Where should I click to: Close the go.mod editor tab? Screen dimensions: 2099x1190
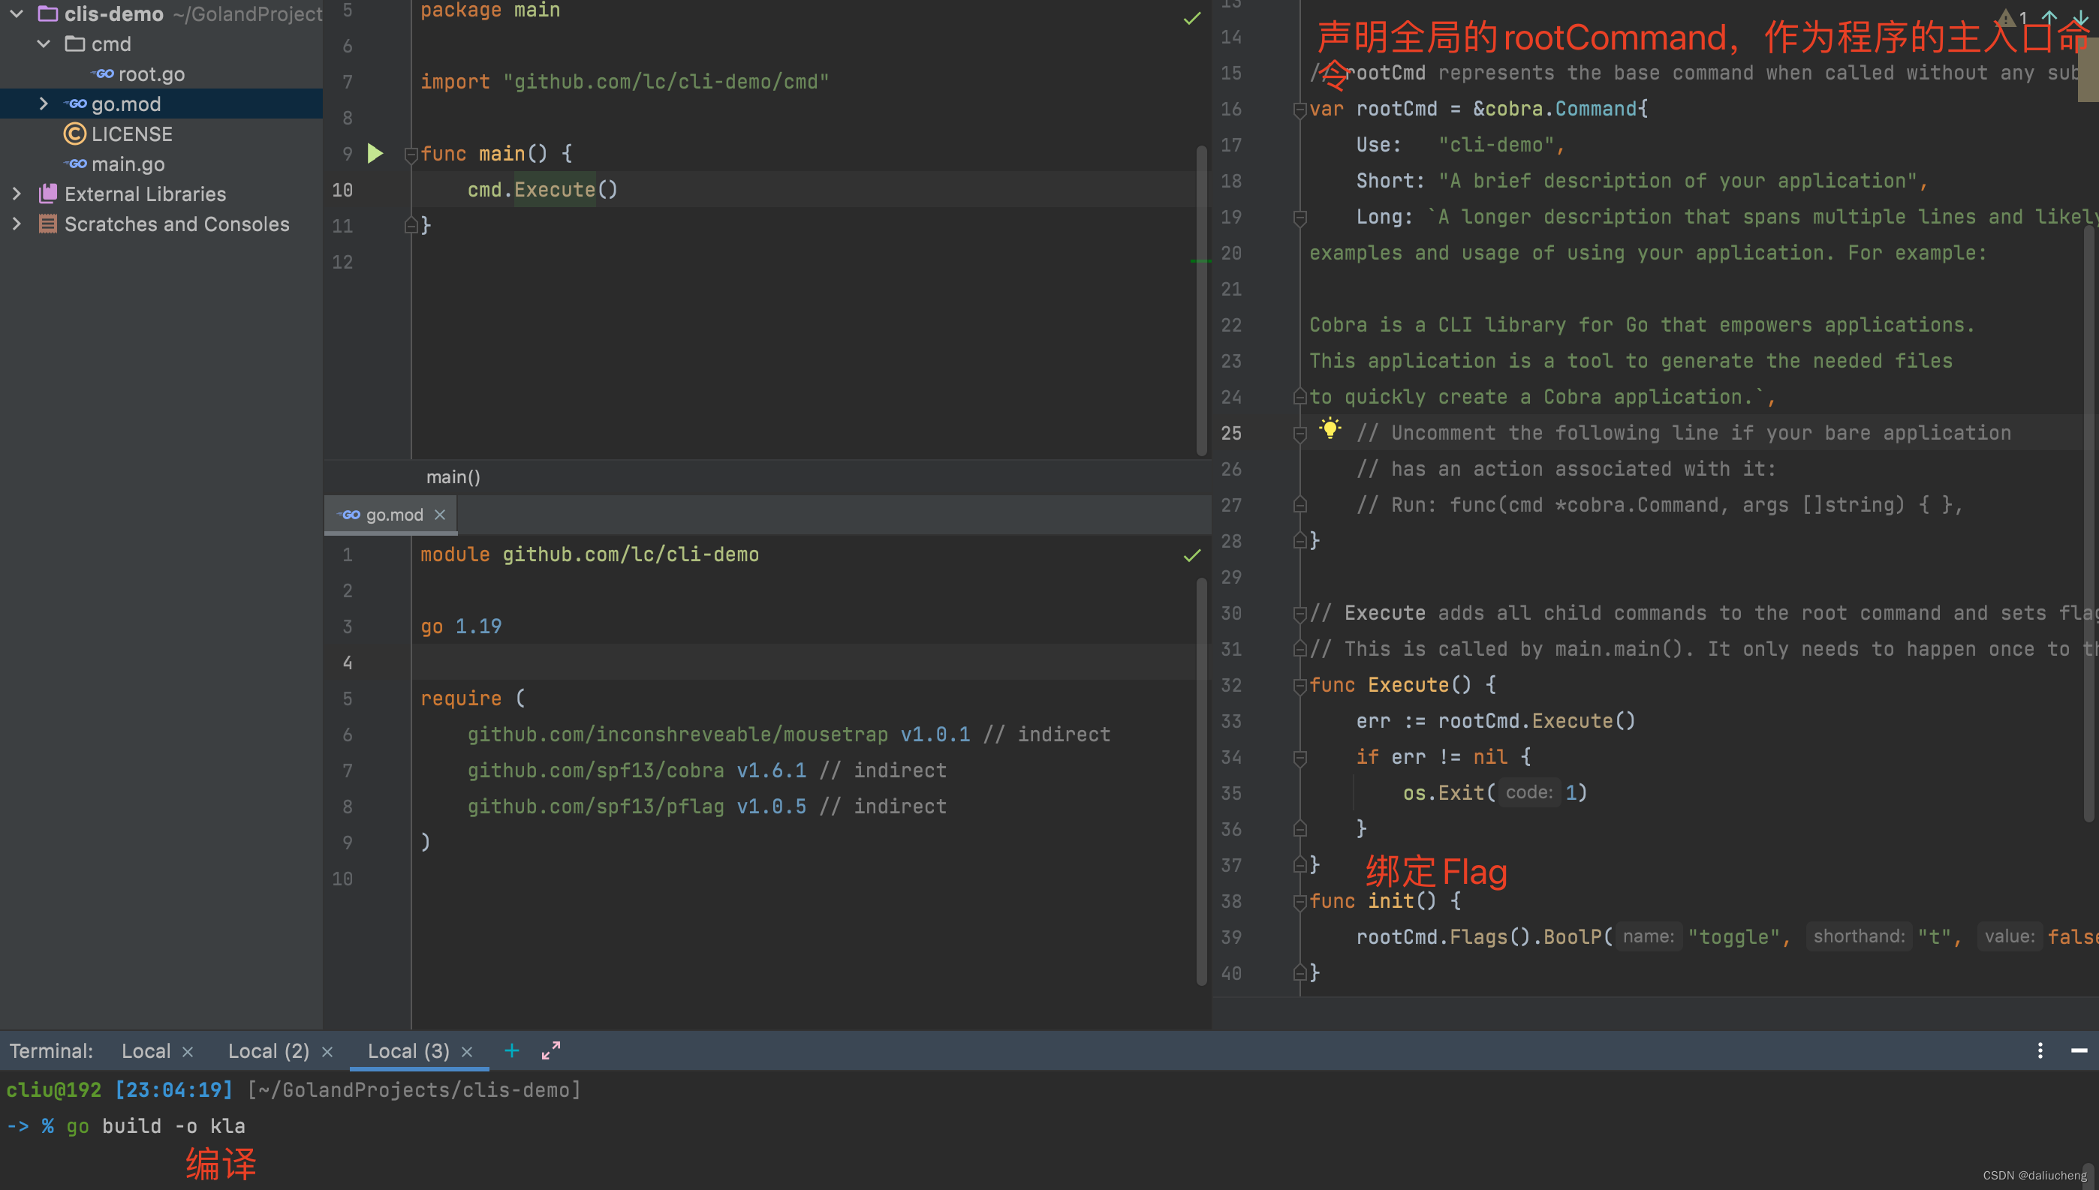pos(441,515)
